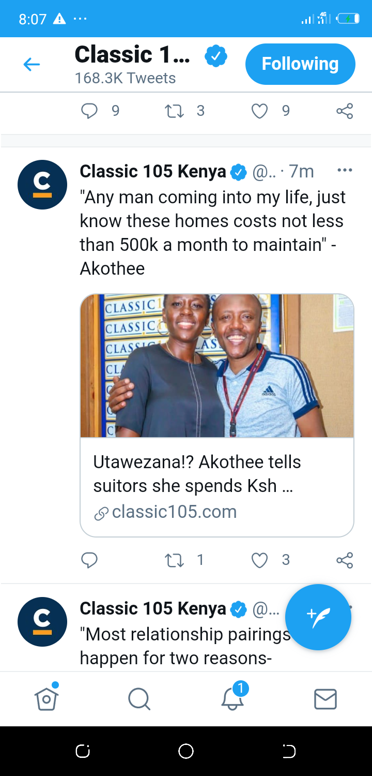Toggle the Following button for Classic 105

point(300,64)
